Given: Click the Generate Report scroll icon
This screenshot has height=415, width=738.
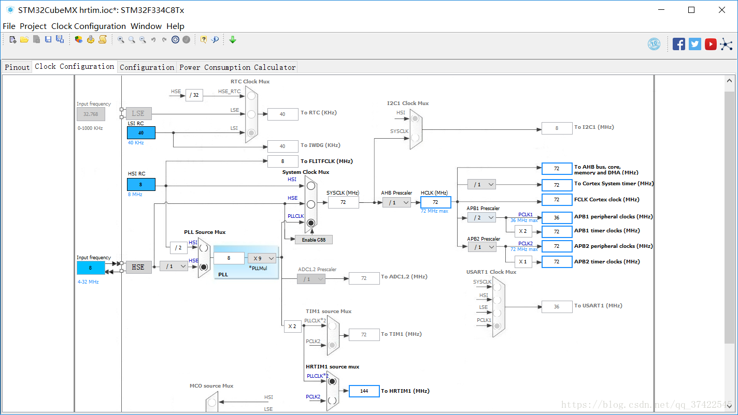Looking at the screenshot, I should pos(103,39).
